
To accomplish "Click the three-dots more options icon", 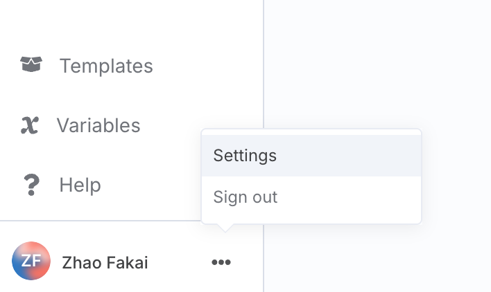I will [x=221, y=262].
